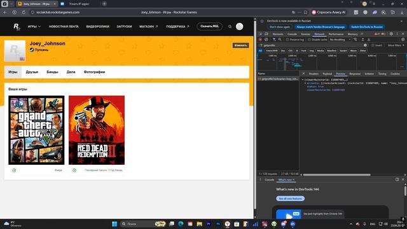Click the Import HAR upload arrow icon
407x229 pixels.
click(x=363, y=39)
